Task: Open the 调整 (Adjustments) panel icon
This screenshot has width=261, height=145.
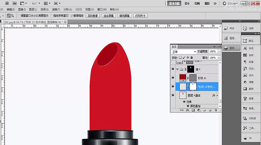Action: click(245, 82)
